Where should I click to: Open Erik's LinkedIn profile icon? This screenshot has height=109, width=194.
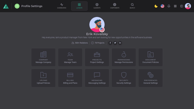tap(120, 43)
